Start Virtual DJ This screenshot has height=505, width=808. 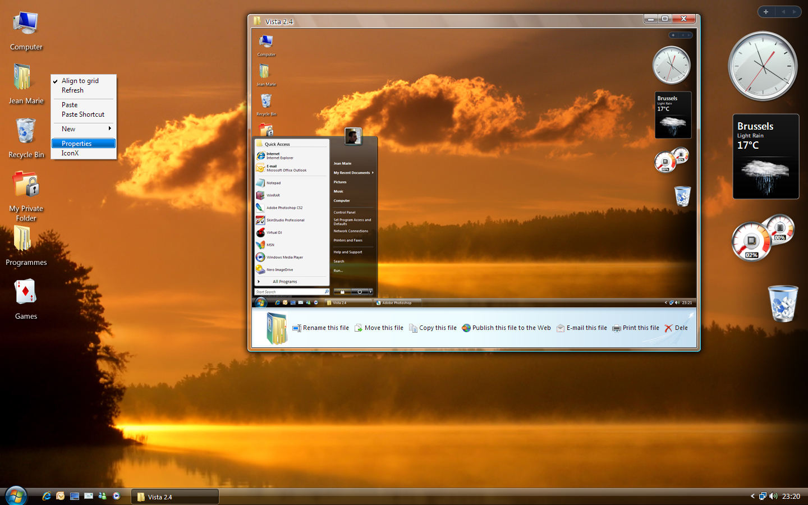tap(273, 232)
